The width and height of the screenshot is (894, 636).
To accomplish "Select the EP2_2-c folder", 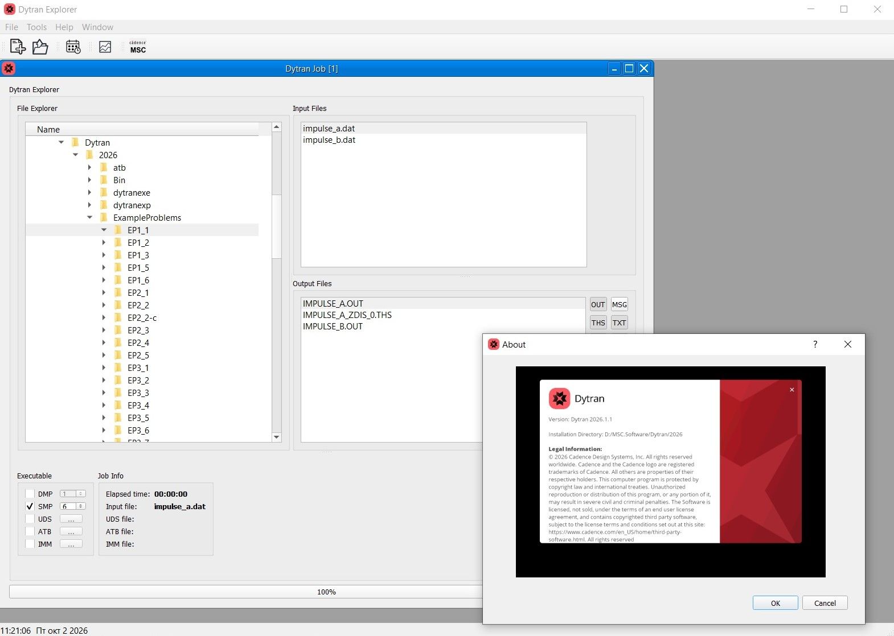I will point(142,317).
